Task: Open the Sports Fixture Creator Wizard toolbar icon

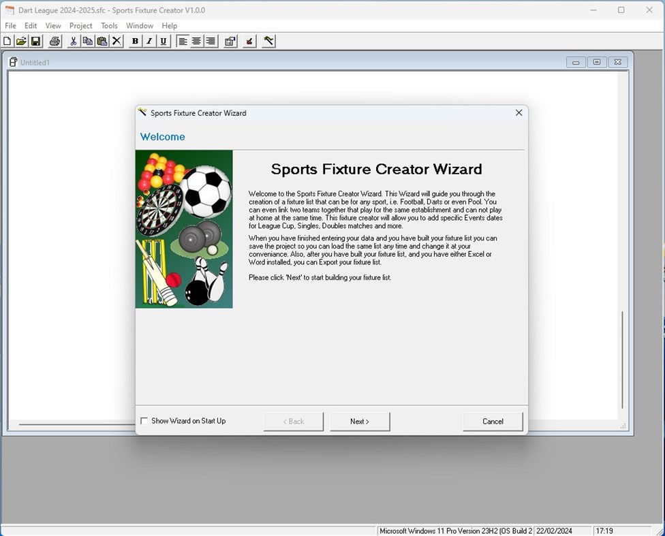Action: 268,41
